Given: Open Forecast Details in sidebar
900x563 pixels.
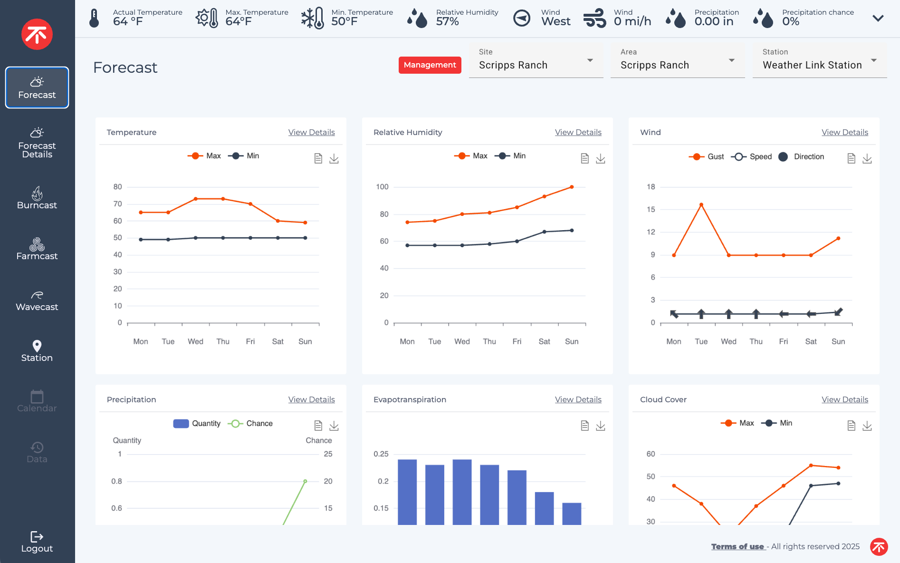Looking at the screenshot, I should [x=37, y=142].
